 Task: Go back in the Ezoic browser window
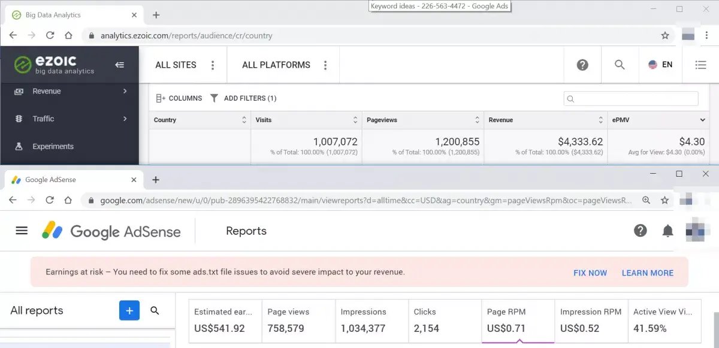[x=13, y=35]
